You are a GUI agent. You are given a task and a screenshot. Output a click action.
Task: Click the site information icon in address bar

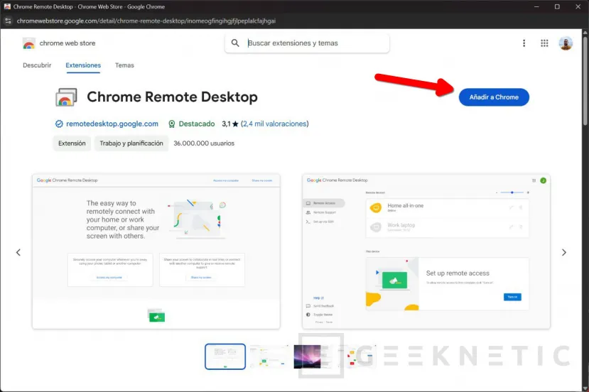(x=8, y=21)
